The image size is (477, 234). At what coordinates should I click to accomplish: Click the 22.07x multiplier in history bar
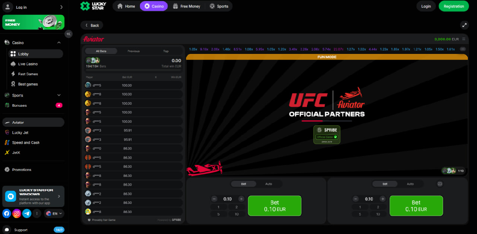tap(338, 49)
